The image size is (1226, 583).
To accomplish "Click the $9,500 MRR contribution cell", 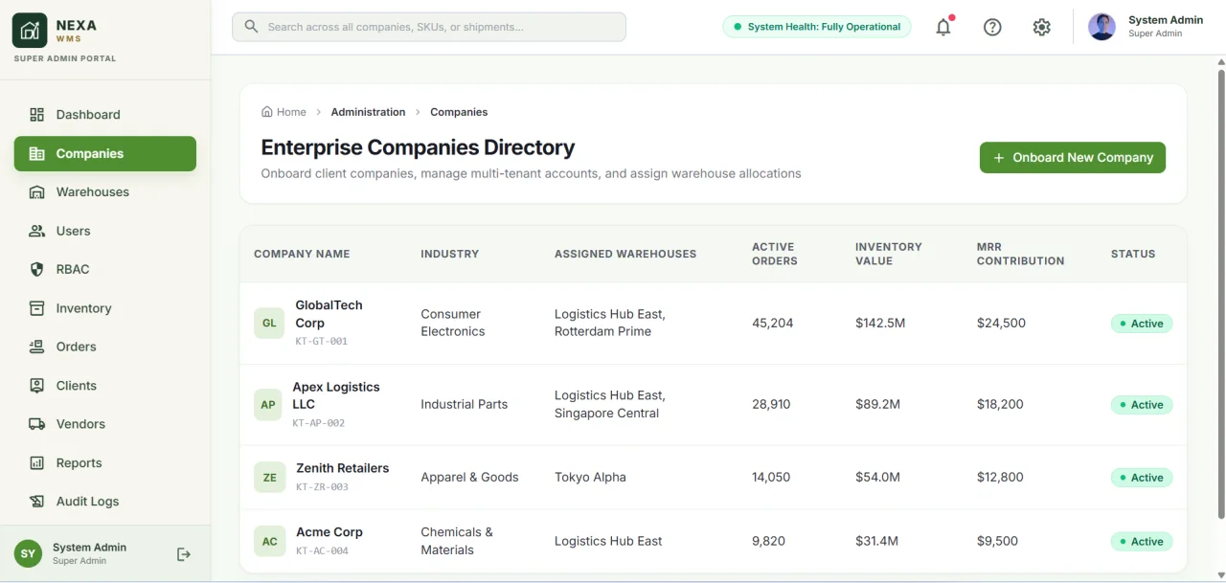I will coord(997,542).
